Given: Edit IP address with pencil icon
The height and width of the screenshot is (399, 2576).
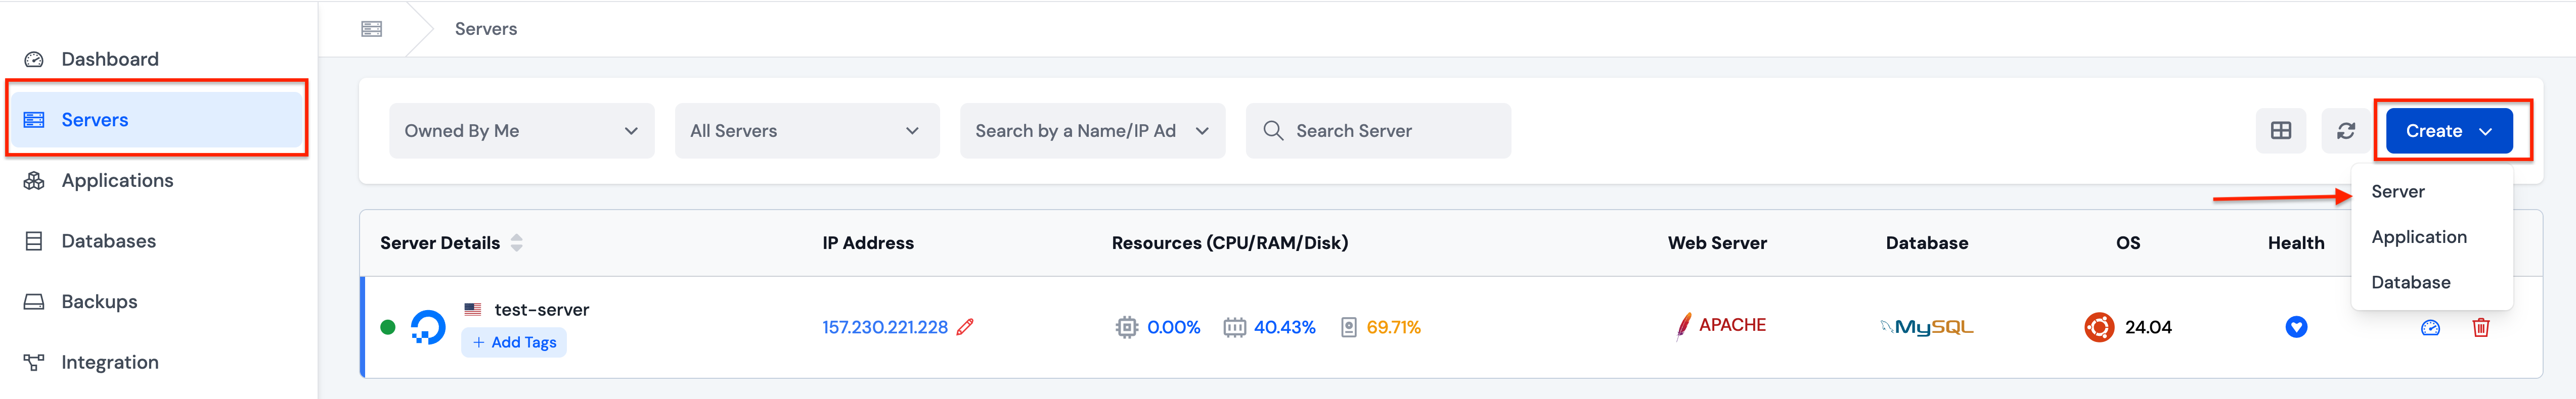Looking at the screenshot, I should click(x=965, y=327).
